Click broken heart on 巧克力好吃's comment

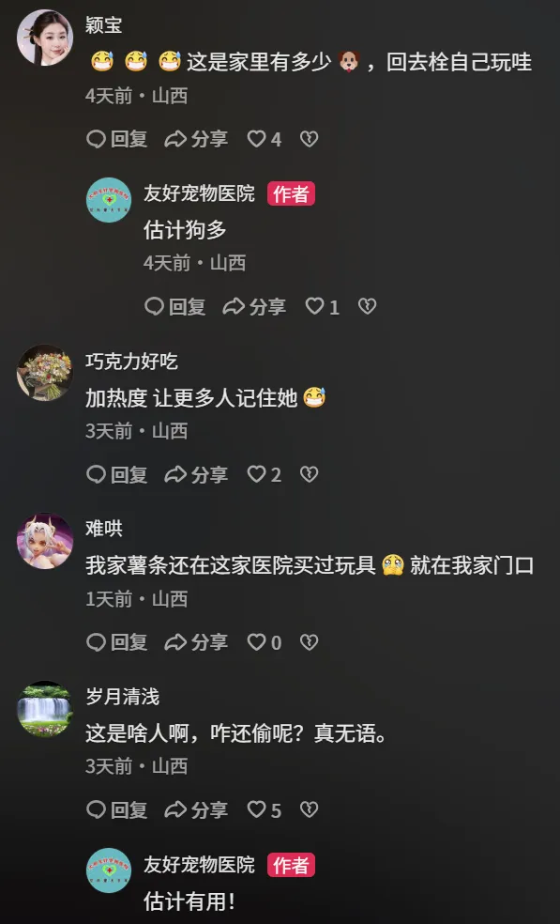tap(310, 474)
